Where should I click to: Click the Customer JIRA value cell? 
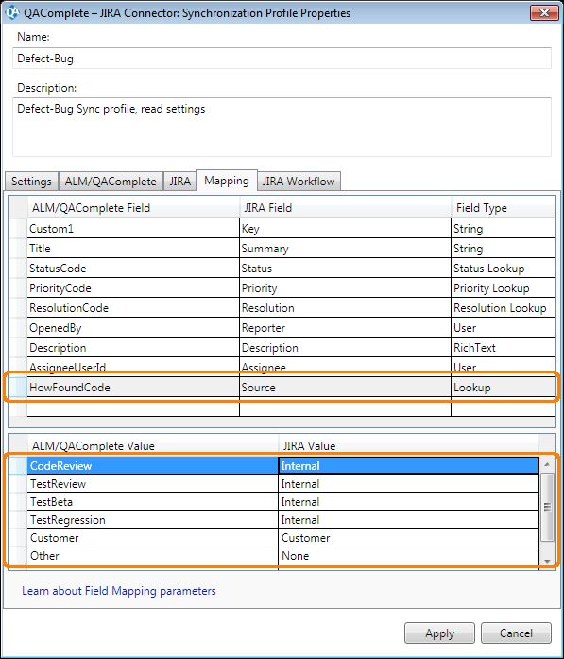(409, 538)
